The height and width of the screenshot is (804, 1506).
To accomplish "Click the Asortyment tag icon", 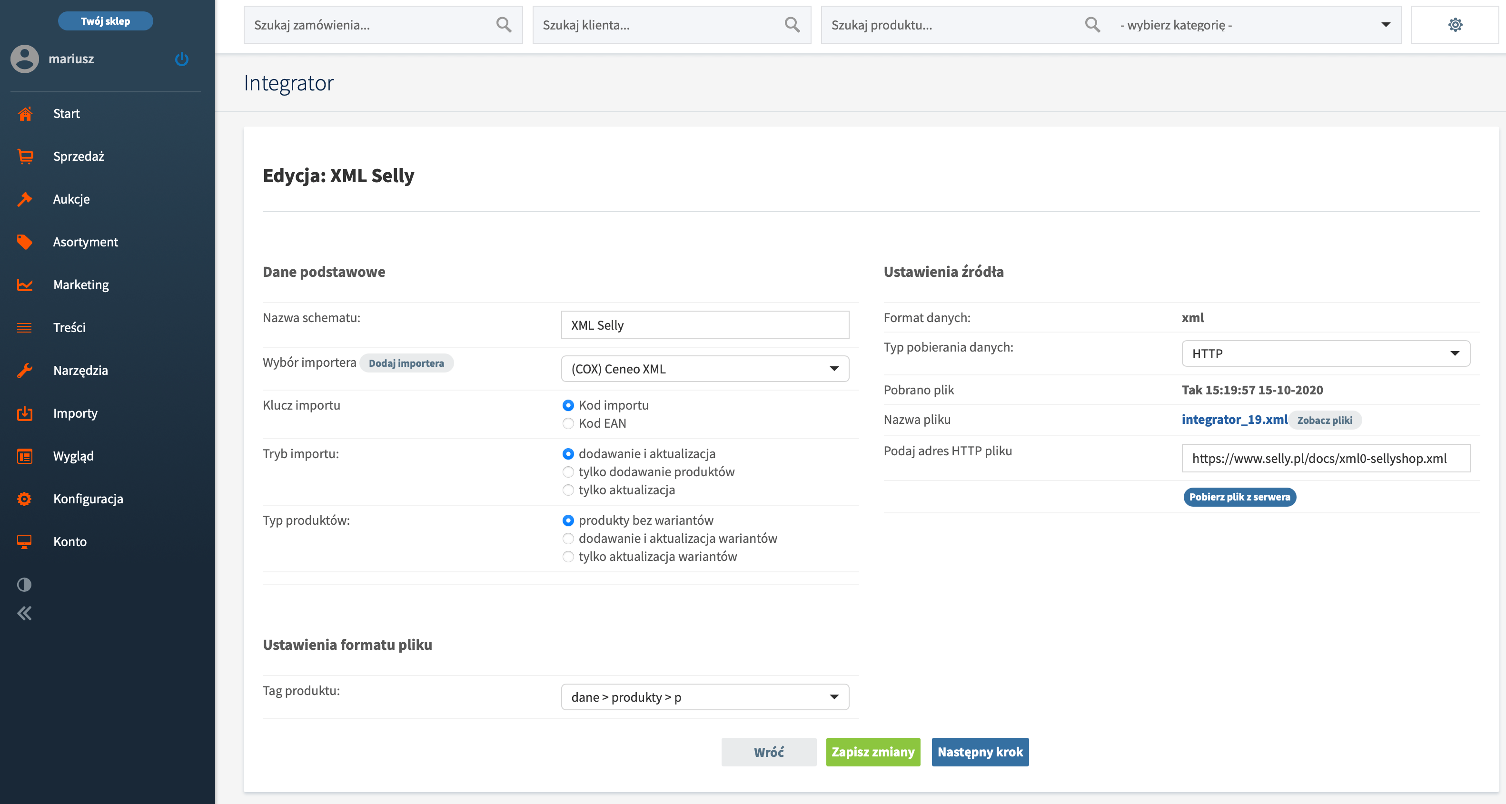I will tap(25, 242).
